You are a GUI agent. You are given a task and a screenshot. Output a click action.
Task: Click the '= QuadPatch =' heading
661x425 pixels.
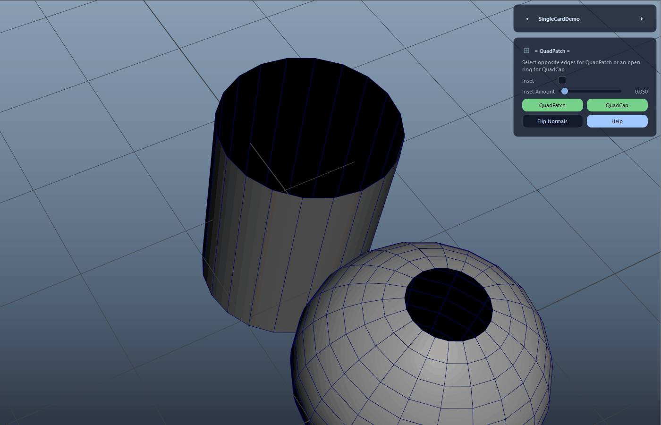click(552, 51)
